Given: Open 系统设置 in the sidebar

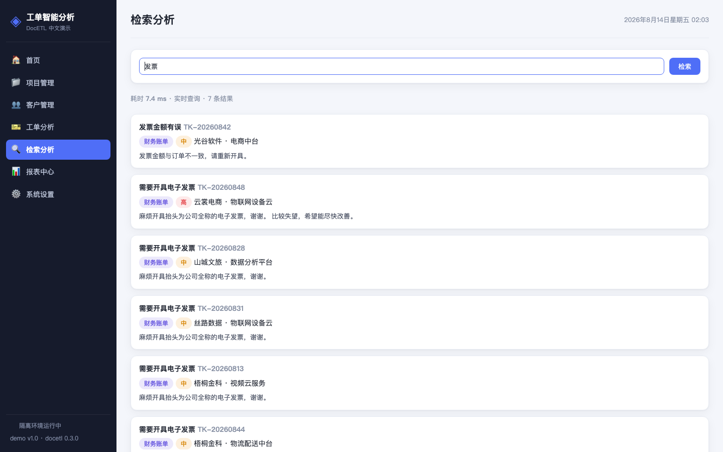Looking at the screenshot, I should coord(58,194).
